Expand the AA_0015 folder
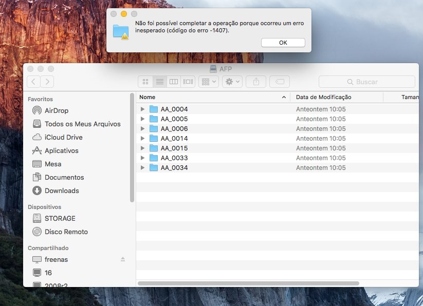Screen dimensions: 423x306 [142, 148]
